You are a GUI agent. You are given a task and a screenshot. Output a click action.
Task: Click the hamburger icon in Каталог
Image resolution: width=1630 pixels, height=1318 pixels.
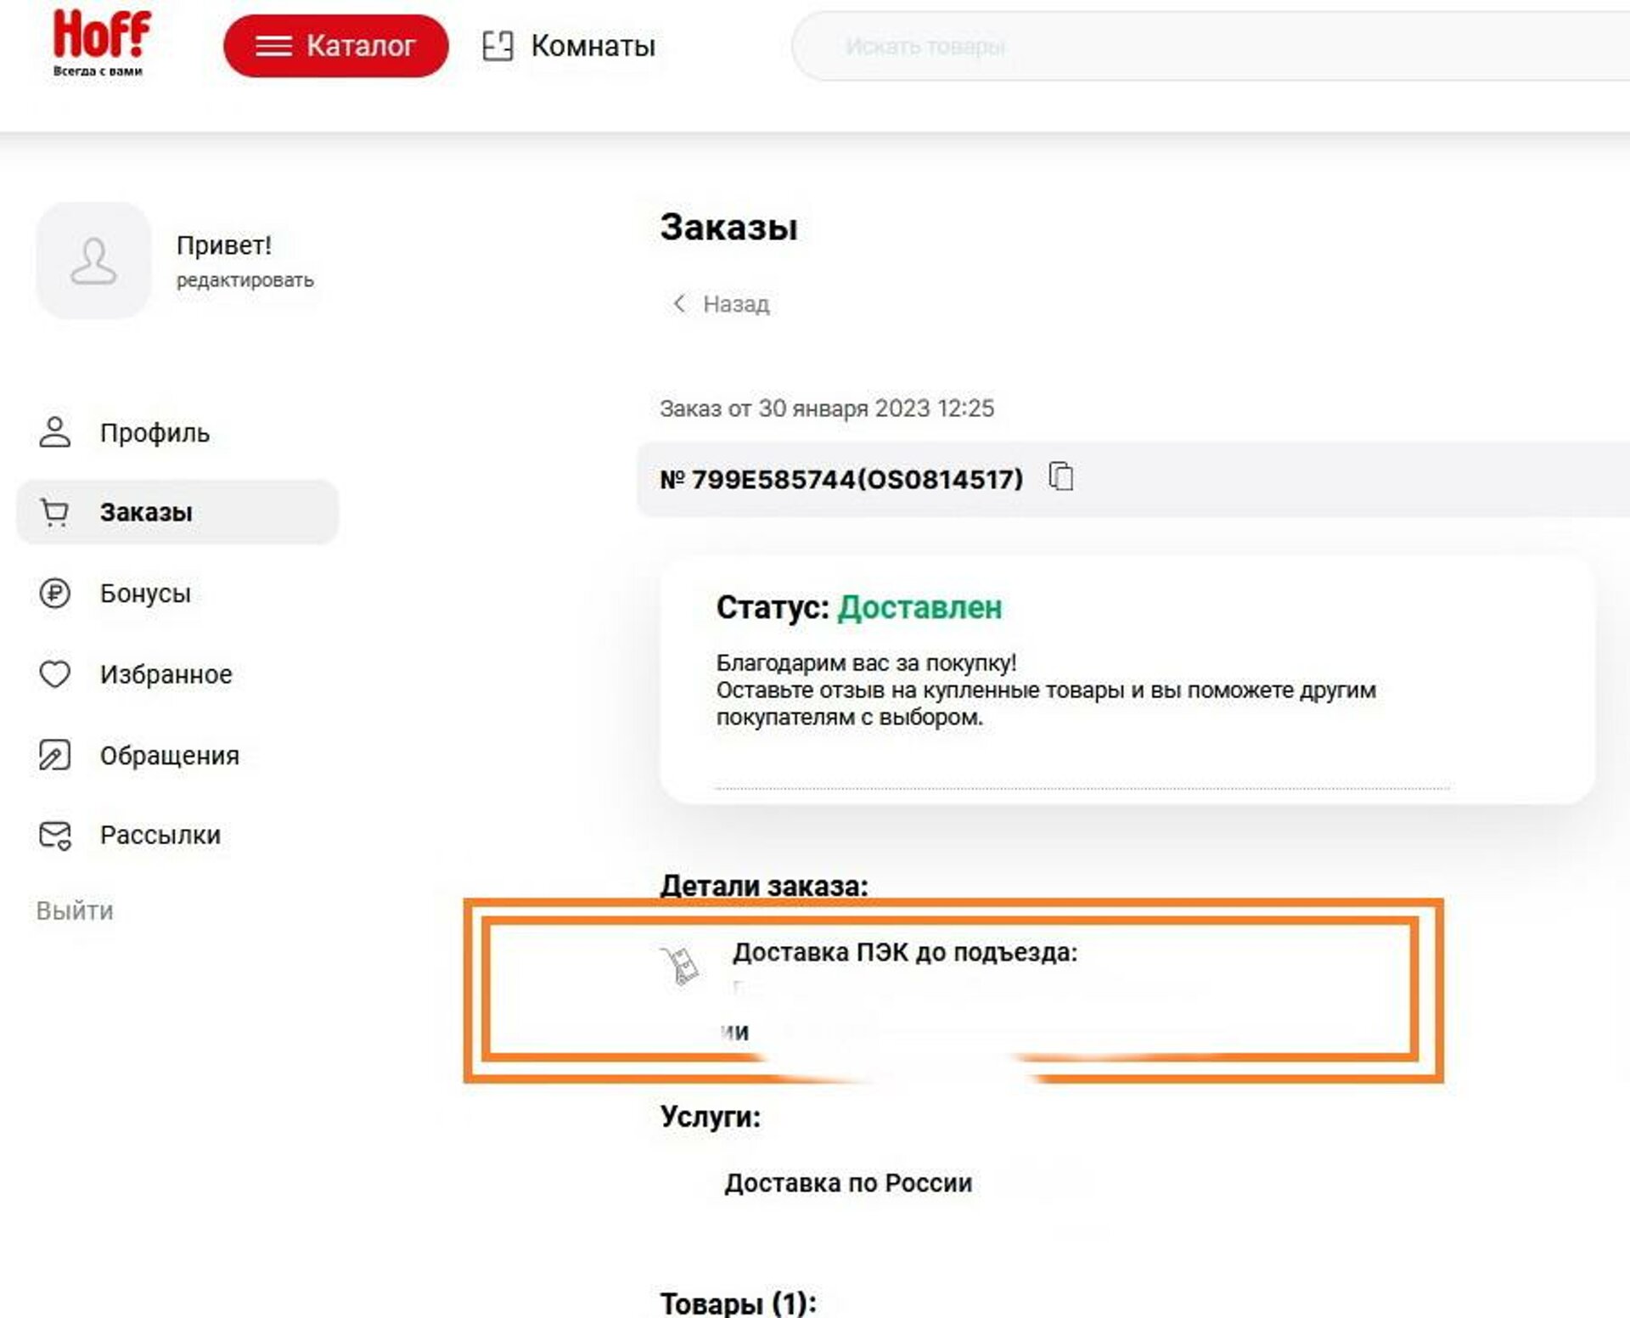[273, 46]
